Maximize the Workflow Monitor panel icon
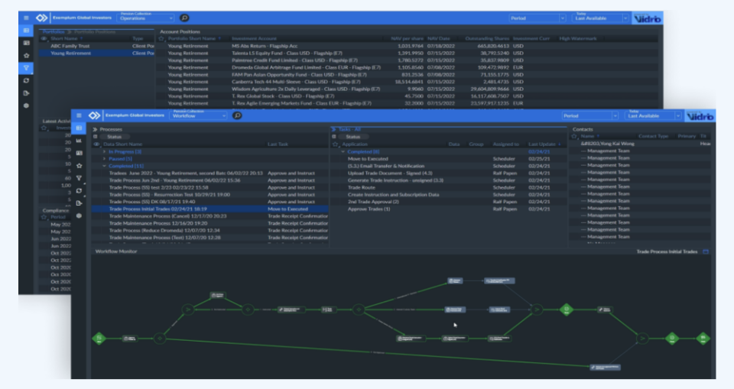Image resolution: width=734 pixels, height=389 pixels. tap(706, 252)
